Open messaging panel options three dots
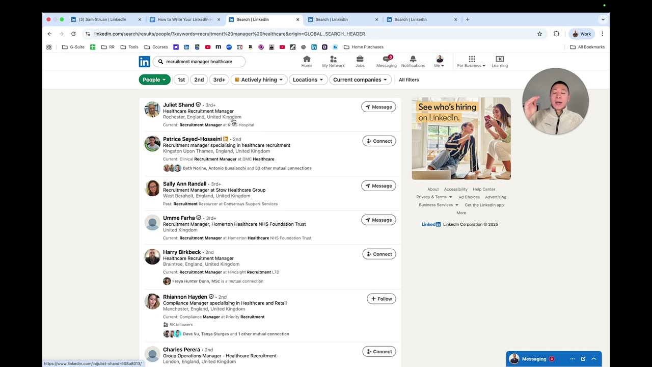The image size is (652, 367). tap(573, 359)
